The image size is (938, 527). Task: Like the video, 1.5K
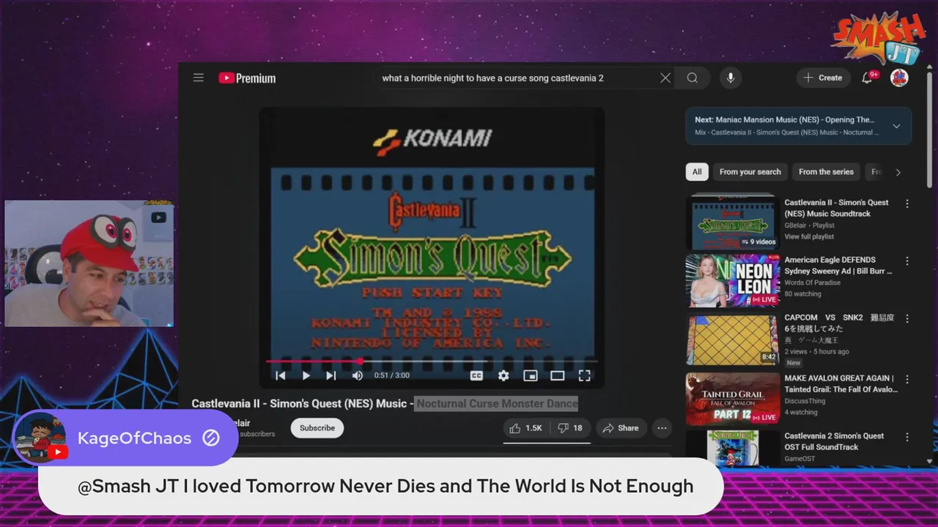526,428
